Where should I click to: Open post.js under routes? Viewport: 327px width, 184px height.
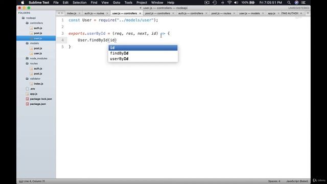pos(38,74)
